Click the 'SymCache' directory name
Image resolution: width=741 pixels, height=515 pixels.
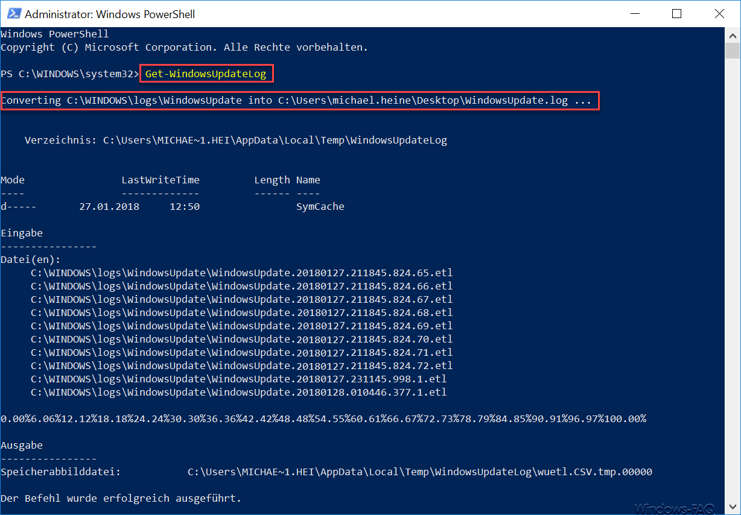pos(320,206)
